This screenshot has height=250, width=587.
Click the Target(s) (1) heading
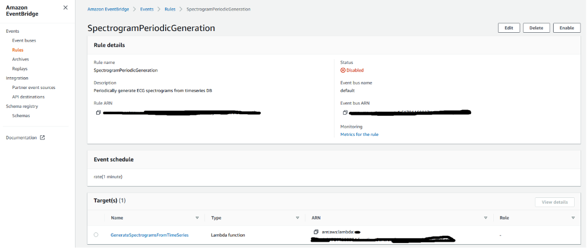click(x=110, y=201)
